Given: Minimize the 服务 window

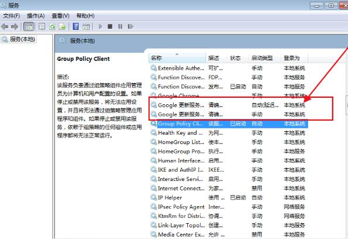Looking at the screenshot, I should point(317,5).
